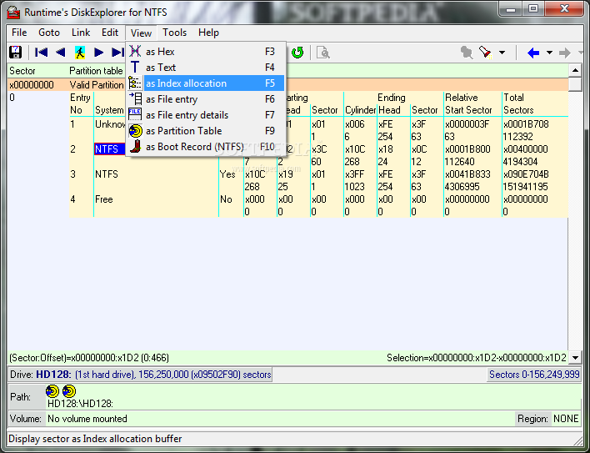Open the Link menu
The image size is (590, 453).
click(x=81, y=33)
